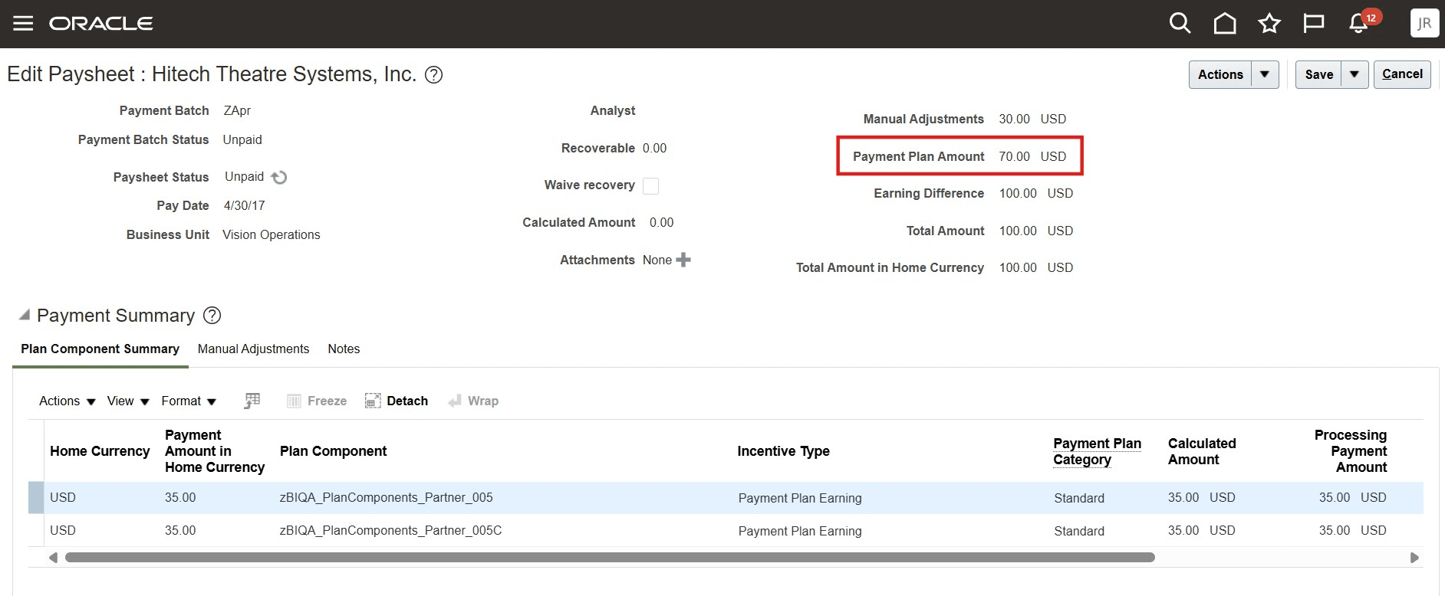The image size is (1445, 596).
Task: Switch to the Notes tab
Action: coord(344,349)
